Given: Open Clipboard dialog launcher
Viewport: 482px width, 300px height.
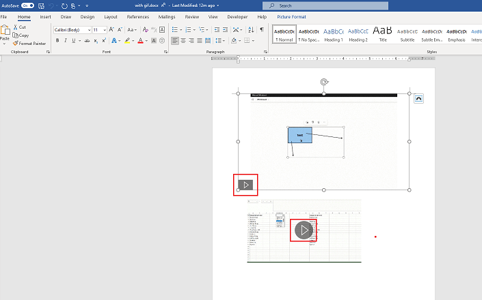Looking at the screenshot, I should (x=48, y=52).
